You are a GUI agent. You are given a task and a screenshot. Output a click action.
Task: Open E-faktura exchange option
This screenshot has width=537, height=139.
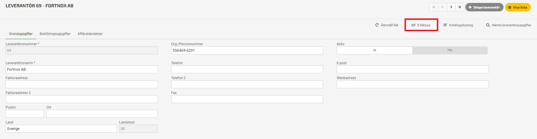point(421,25)
